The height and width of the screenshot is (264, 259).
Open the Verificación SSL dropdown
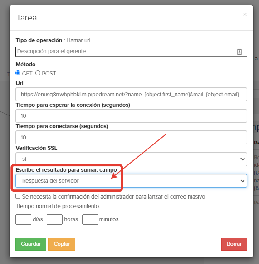pos(131,159)
